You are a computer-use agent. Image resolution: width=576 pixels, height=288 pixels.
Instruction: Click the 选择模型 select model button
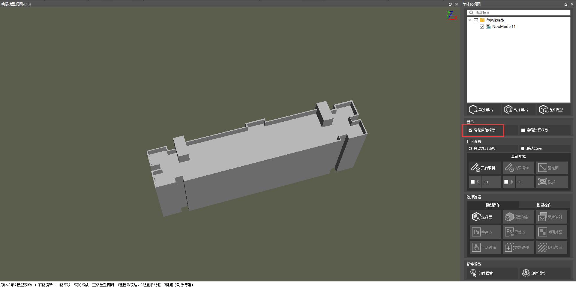553,110
